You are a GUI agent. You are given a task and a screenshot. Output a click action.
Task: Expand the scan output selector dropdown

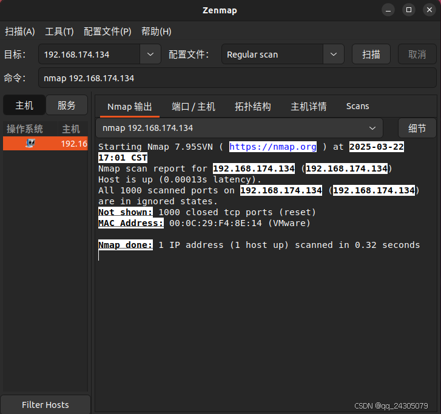pos(240,128)
